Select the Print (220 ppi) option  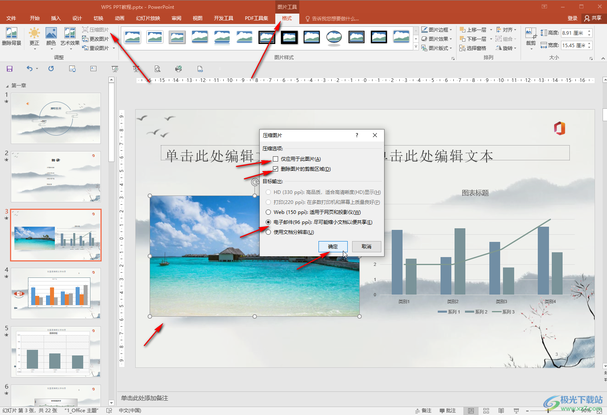click(x=323, y=202)
